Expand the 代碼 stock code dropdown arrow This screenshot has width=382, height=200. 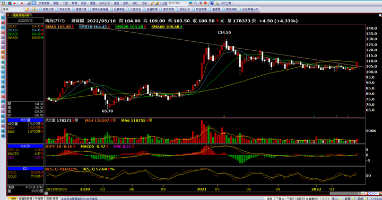tap(187, 3)
